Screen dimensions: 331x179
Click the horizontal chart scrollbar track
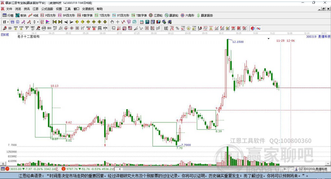click(202, 169)
